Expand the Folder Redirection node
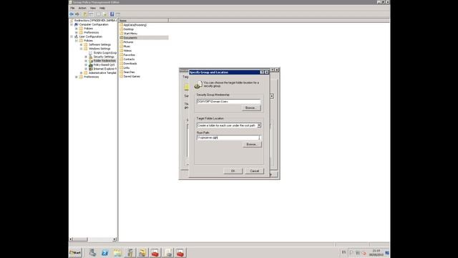Image resolution: width=458 pixels, height=258 pixels. click(x=86, y=61)
